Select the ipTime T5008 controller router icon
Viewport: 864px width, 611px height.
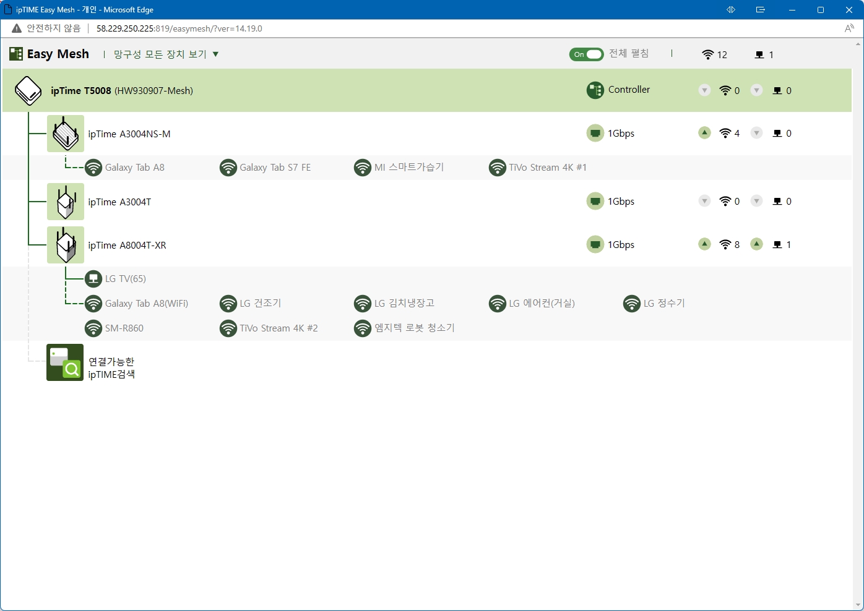coord(28,91)
